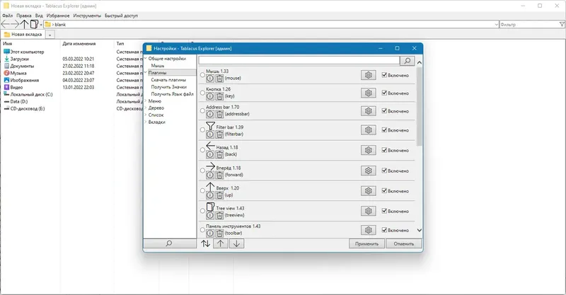Open gear settings for Вверх plugin

(x=368, y=190)
